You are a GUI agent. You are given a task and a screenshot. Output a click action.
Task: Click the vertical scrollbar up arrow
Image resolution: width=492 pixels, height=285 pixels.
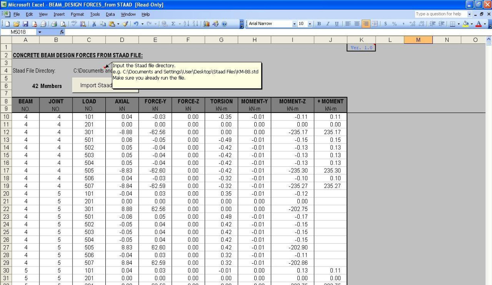(489, 40)
